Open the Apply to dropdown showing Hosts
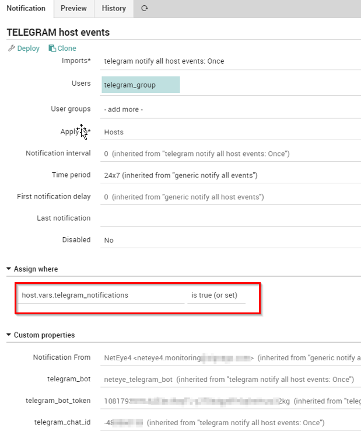The width and height of the screenshot is (361, 438). 230,132
